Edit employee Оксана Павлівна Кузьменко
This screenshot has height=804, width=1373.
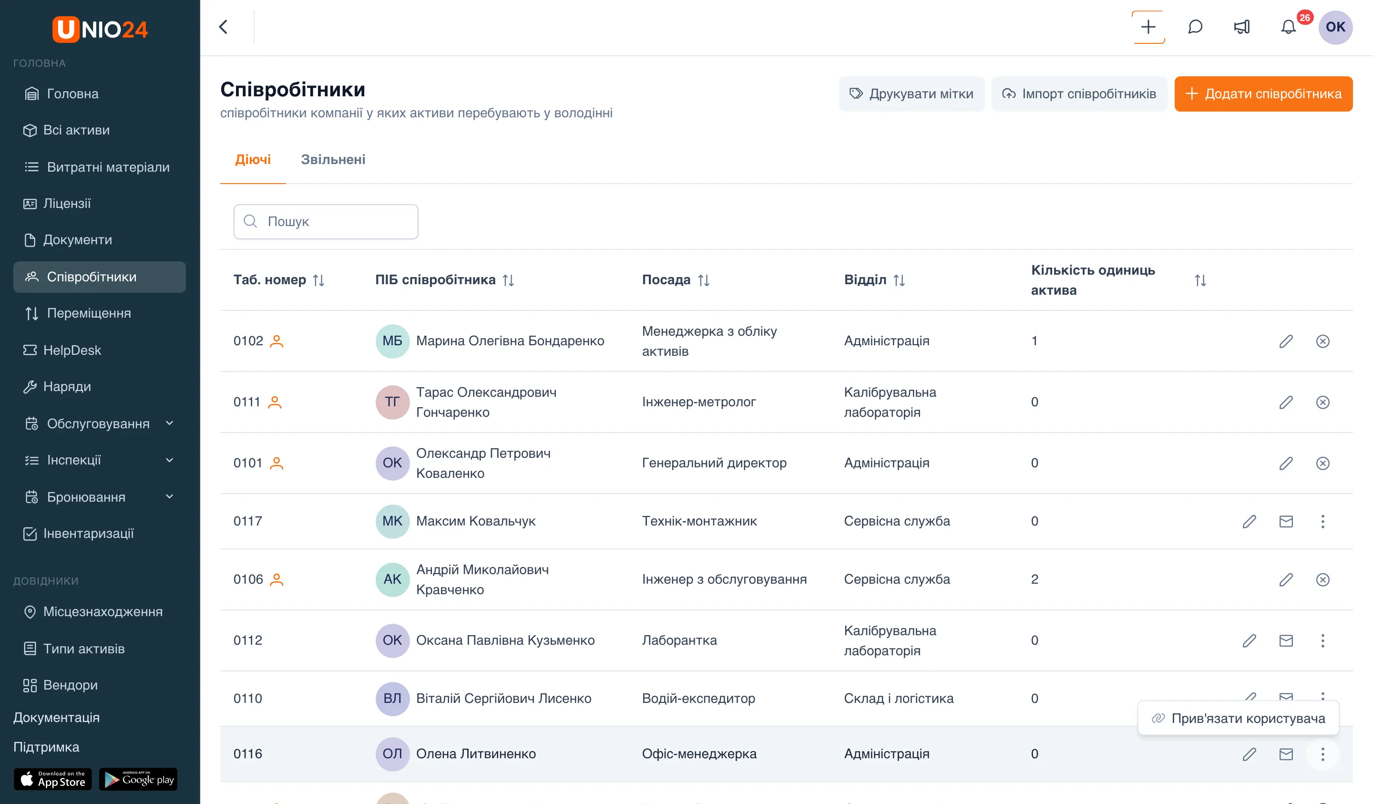pos(1250,640)
